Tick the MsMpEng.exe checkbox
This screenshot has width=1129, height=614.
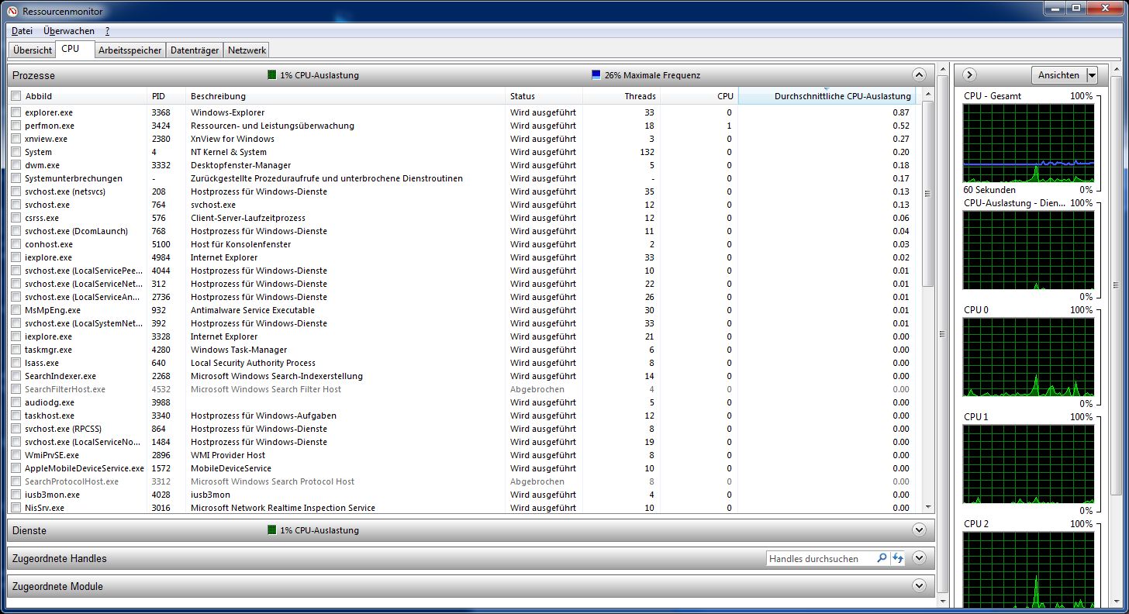click(16, 310)
